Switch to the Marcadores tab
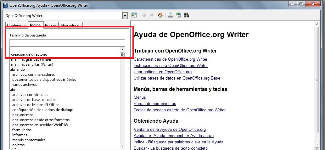 tap(70, 25)
